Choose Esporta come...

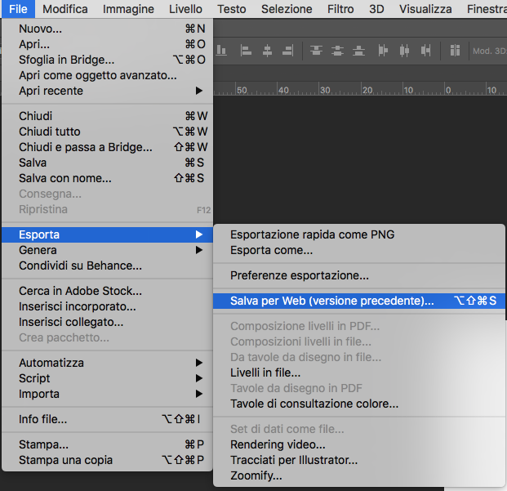tap(359, 250)
